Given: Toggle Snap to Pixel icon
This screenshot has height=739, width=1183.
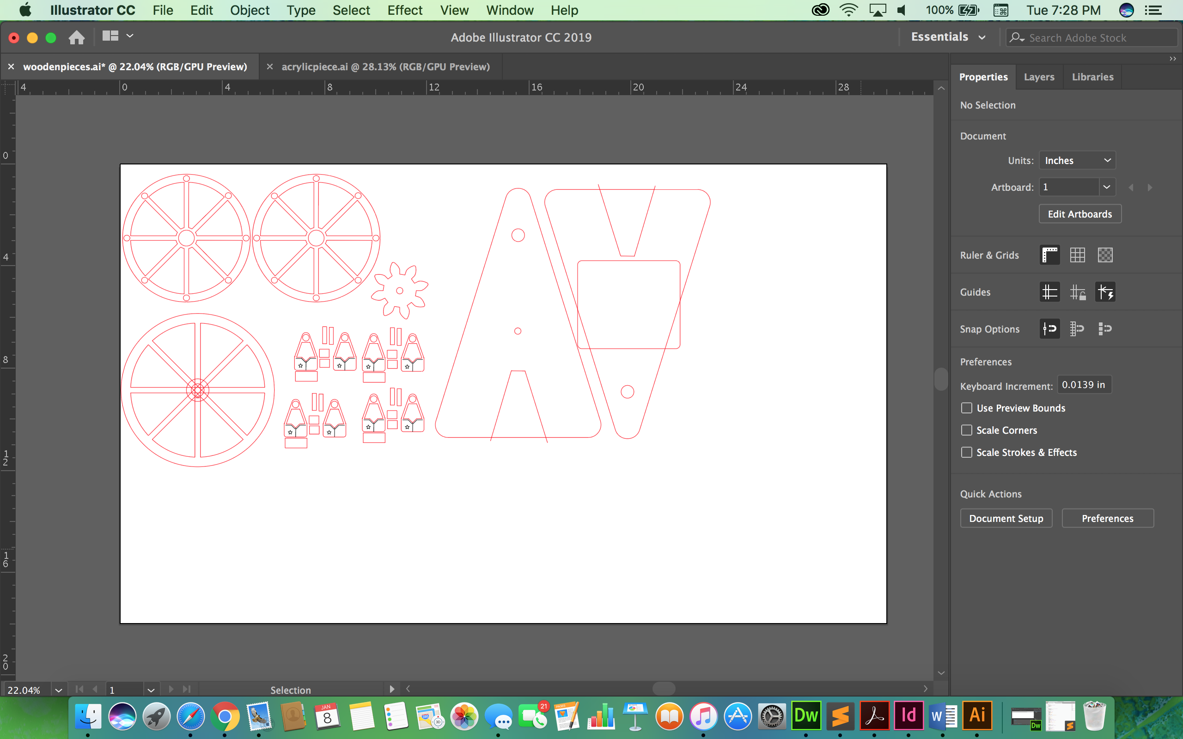Looking at the screenshot, I should 1105,329.
